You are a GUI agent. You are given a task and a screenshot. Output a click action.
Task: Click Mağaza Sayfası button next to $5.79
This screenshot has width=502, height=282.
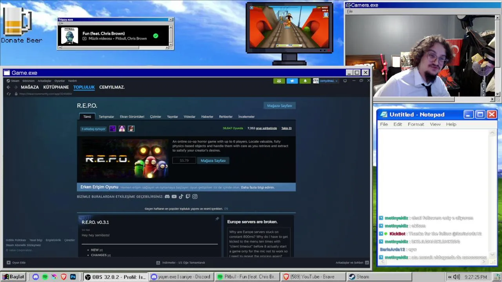(x=213, y=161)
